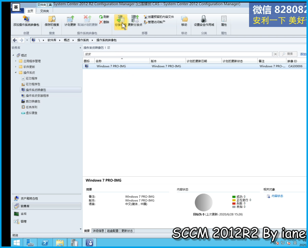This screenshot has width=308, height=248.
Task: Click the search (搜索) input field
Action: click(178, 54)
